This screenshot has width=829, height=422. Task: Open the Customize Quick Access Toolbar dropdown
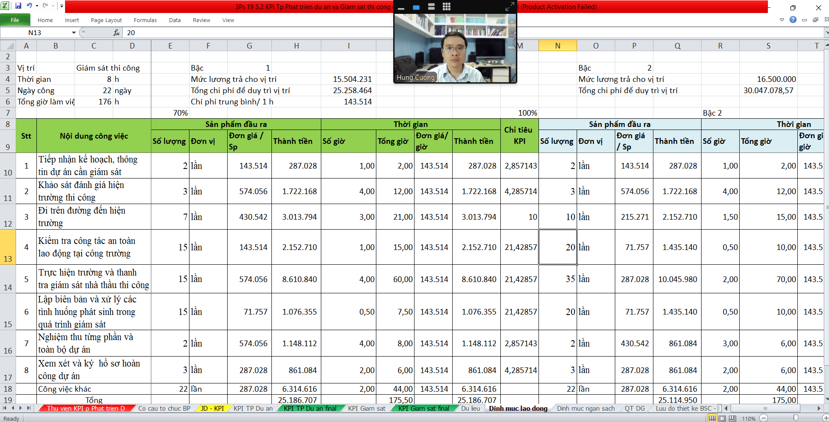click(62, 6)
